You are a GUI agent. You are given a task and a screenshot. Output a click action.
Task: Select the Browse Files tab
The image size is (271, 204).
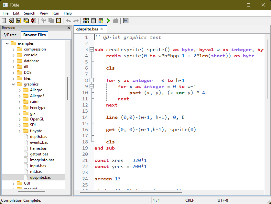tap(35, 35)
